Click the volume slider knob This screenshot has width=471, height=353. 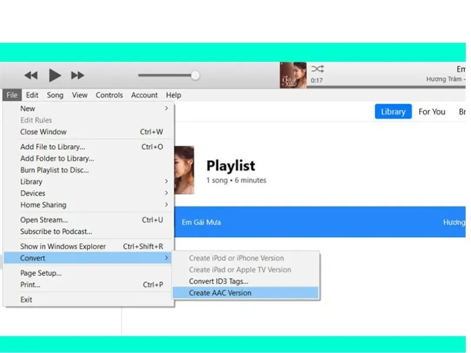[195, 75]
